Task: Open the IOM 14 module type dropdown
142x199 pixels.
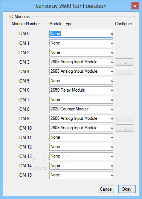Action: [81, 165]
